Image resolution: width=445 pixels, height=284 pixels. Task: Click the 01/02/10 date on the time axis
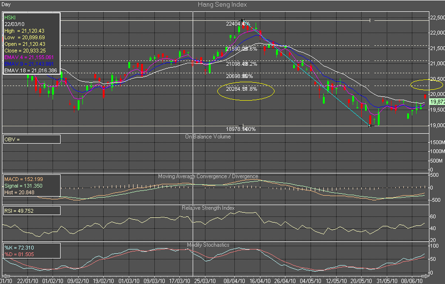53,281
